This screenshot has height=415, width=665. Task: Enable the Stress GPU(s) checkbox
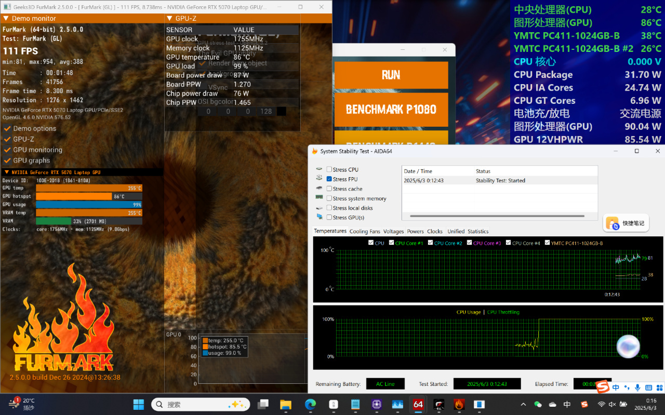(x=329, y=218)
